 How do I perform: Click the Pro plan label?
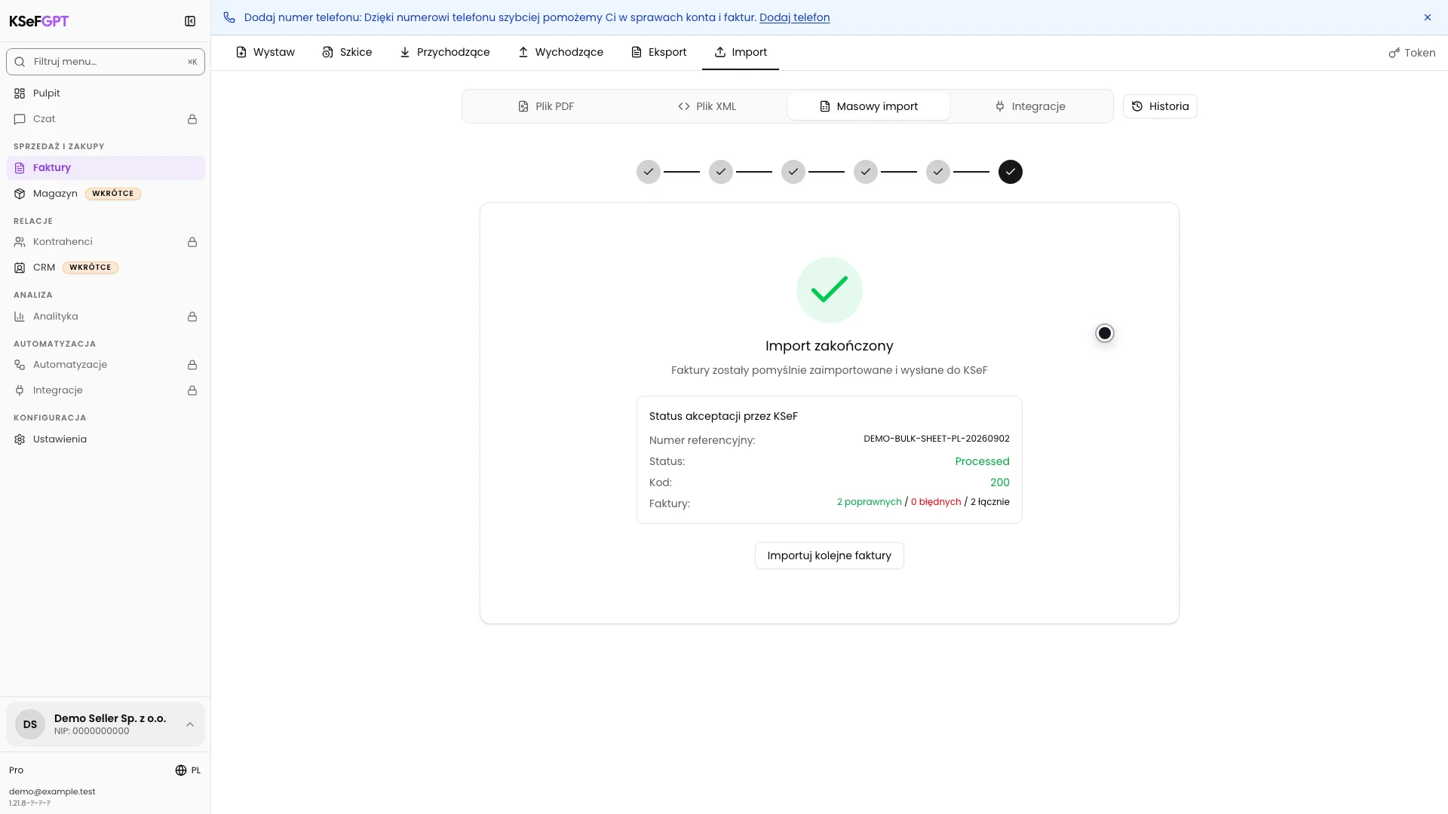pos(16,770)
